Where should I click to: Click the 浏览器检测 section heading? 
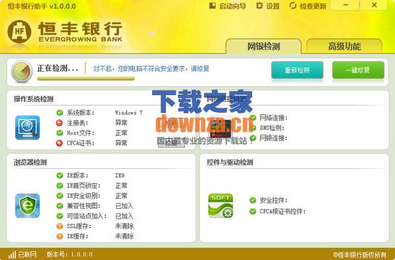pyautogui.click(x=30, y=162)
